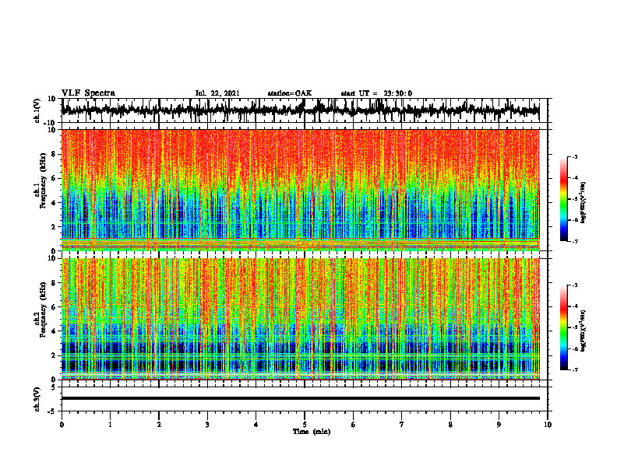This screenshot has height=476, width=617.
Task: Click the ch.1 voltage waveform trace
Action: 300,110
